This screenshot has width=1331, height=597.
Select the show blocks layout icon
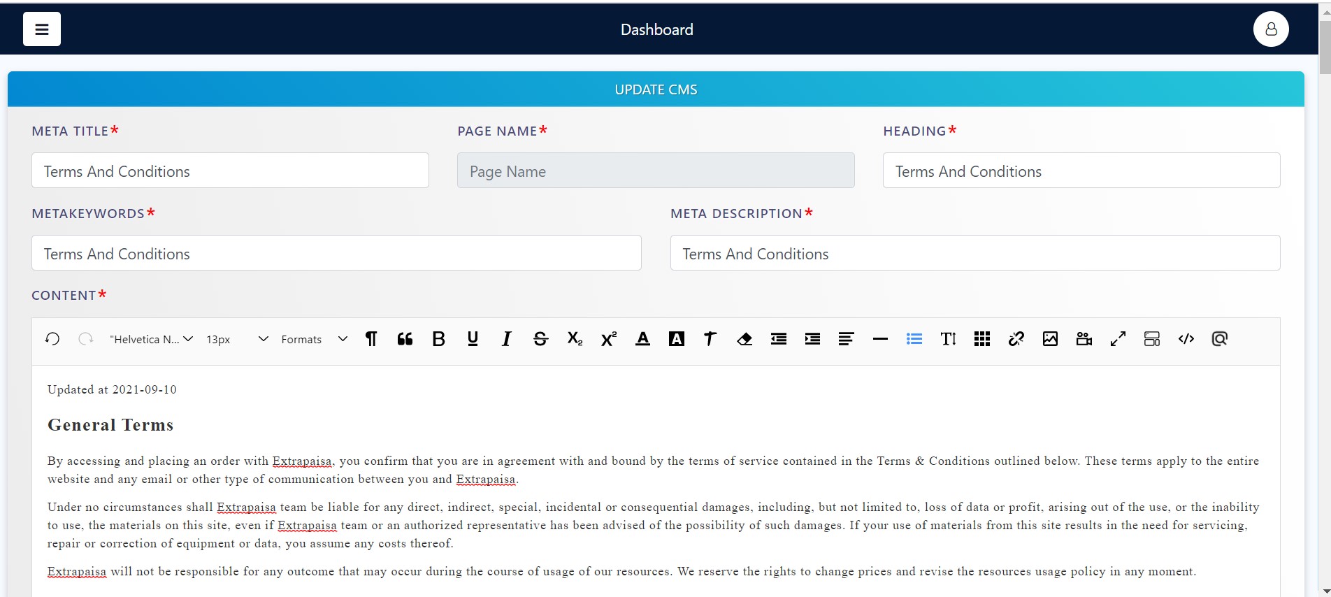1152,339
